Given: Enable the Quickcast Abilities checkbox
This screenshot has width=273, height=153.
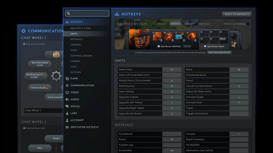Looking at the screenshot, I should (x=159, y=46).
